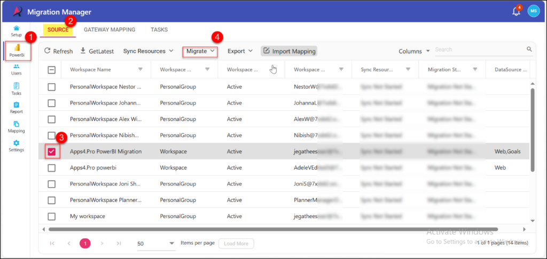The image size is (547, 259).
Task: Open the Report sidebar icon
Action: tap(17, 104)
